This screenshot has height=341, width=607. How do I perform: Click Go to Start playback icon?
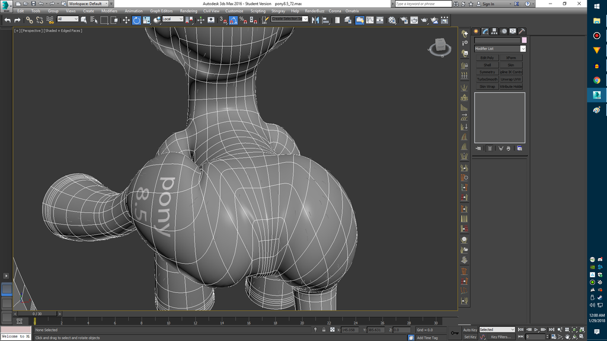point(520,329)
